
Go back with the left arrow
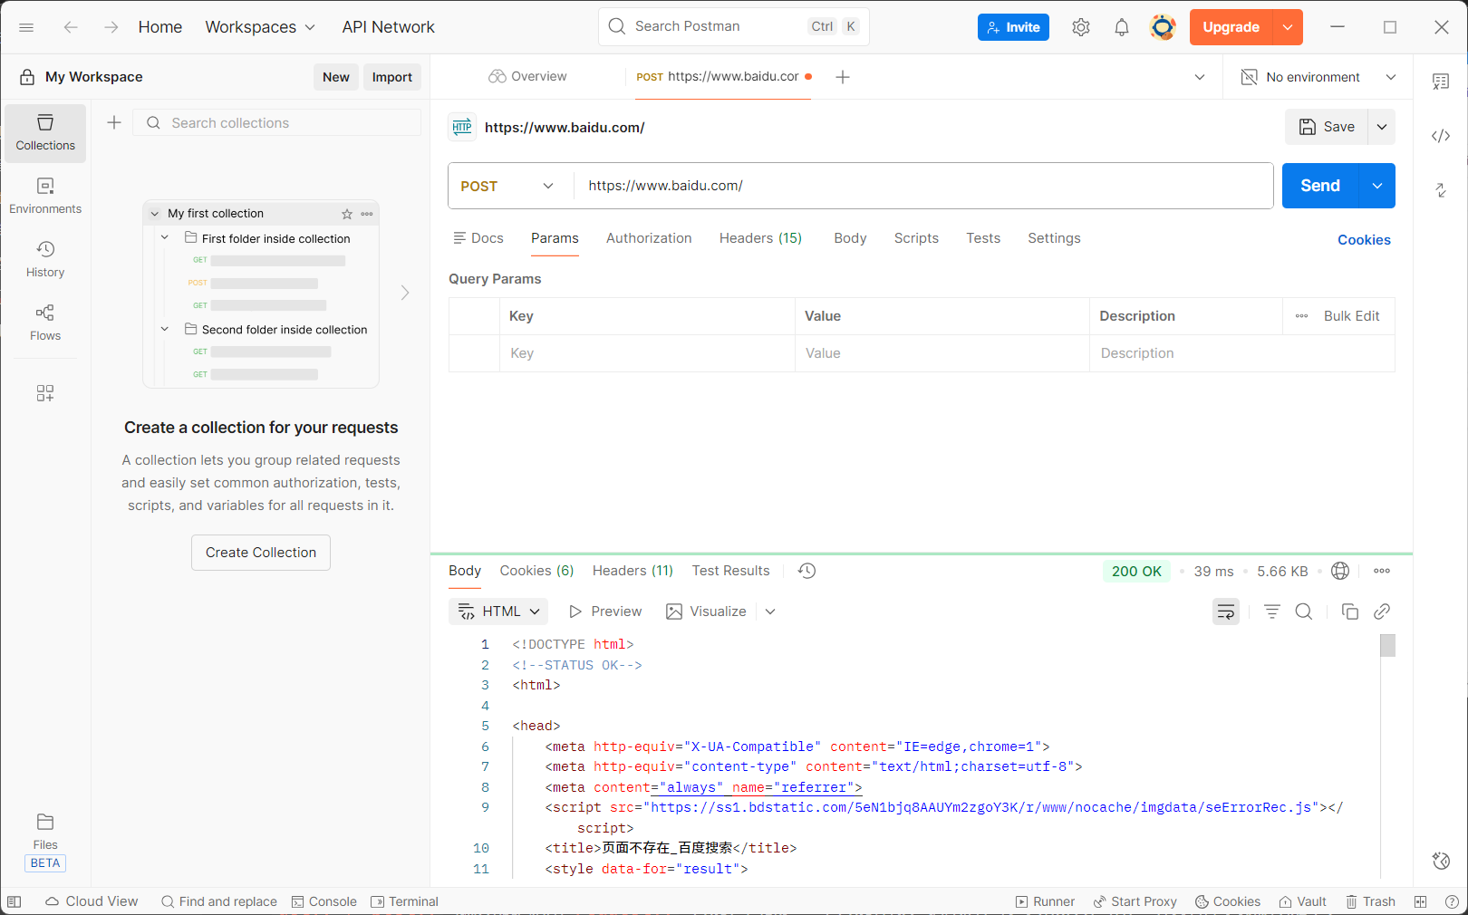[x=71, y=27]
